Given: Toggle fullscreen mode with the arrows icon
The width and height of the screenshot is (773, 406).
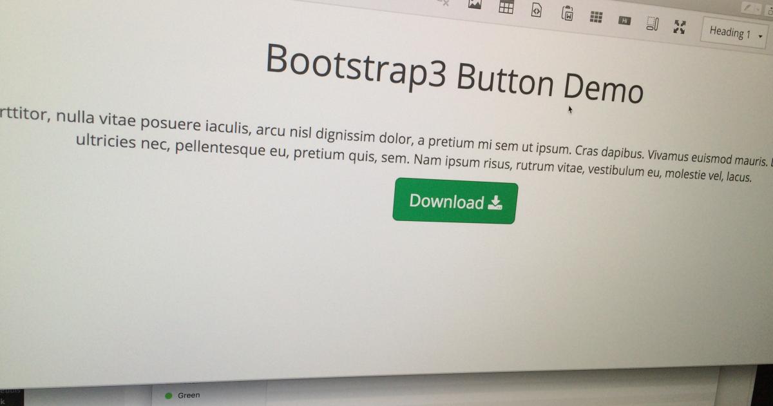Looking at the screenshot, I should (679, 26).
